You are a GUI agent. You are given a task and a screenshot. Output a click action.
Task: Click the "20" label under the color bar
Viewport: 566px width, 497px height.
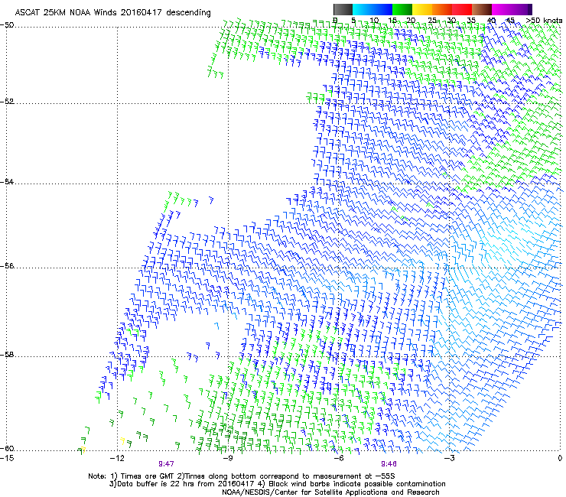[411, 21]
